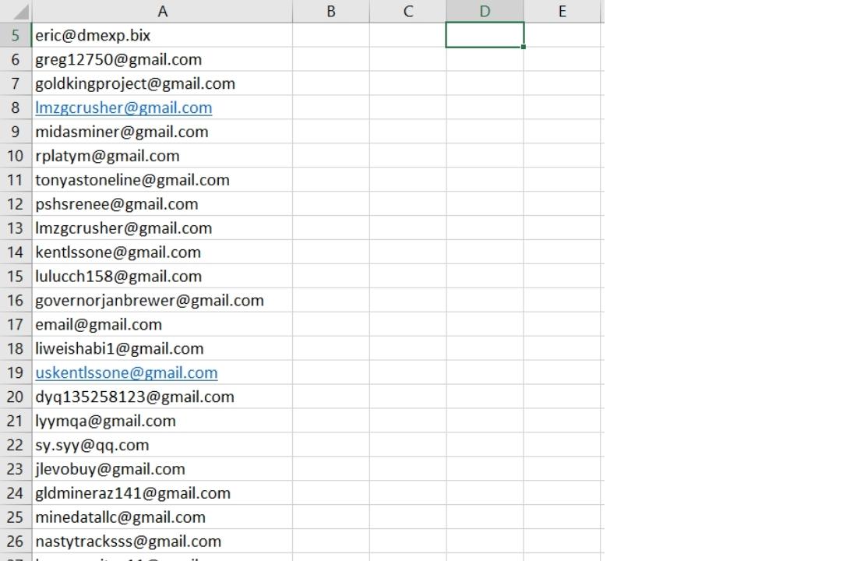Select row 13 by clicking its header
857x561 pixels.
pyautogui.click(x=15, y=228)
